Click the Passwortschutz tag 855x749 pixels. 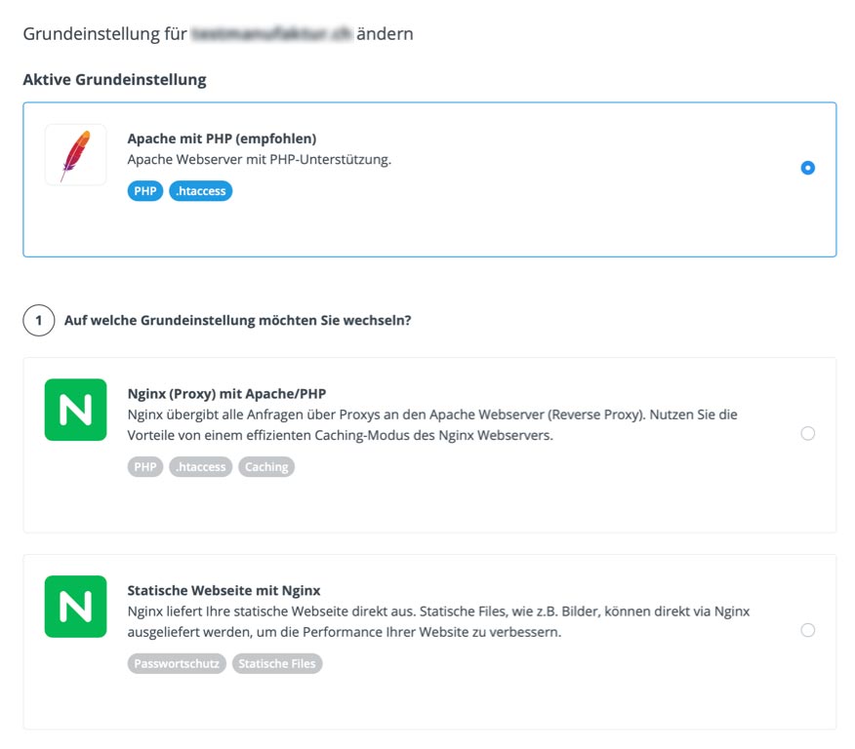pos(177,663)
